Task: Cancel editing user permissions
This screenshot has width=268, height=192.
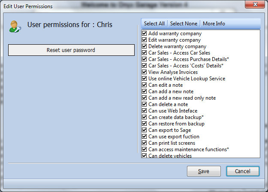Action: click(x=243, y=171)
